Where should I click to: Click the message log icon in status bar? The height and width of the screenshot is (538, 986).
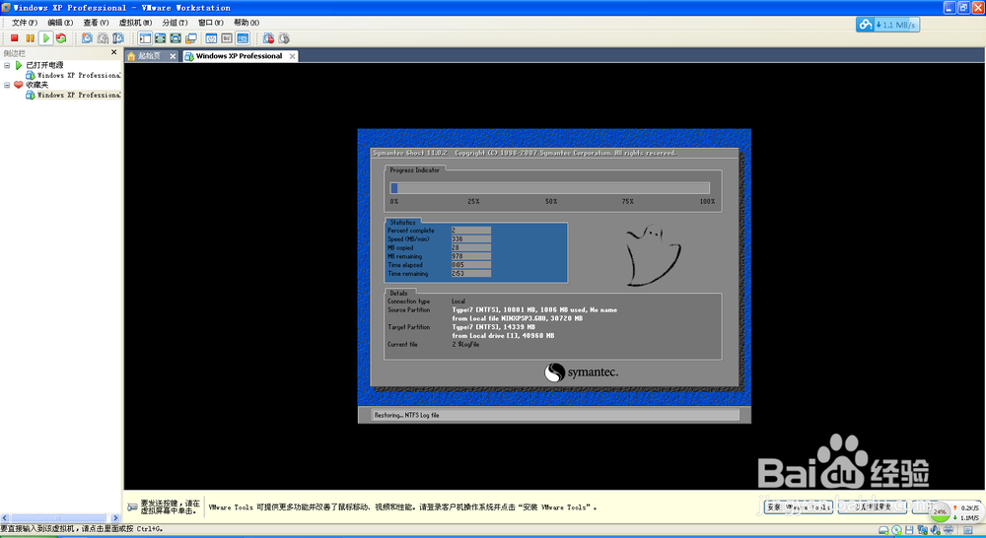pyautogui.click(x=968, y=530)
